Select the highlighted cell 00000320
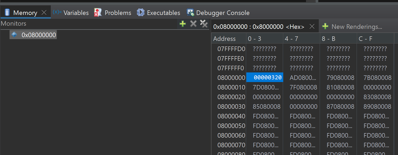Image resolution: width=398 pixels, height=155 pixels. (265, 78)
